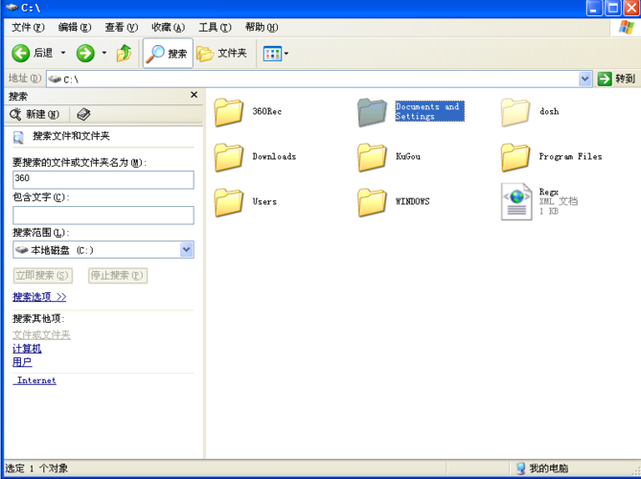The height and width of the screenshot is (479, 641).
Task: Click the green Forward arrow icon
Action: pos(85,53)
